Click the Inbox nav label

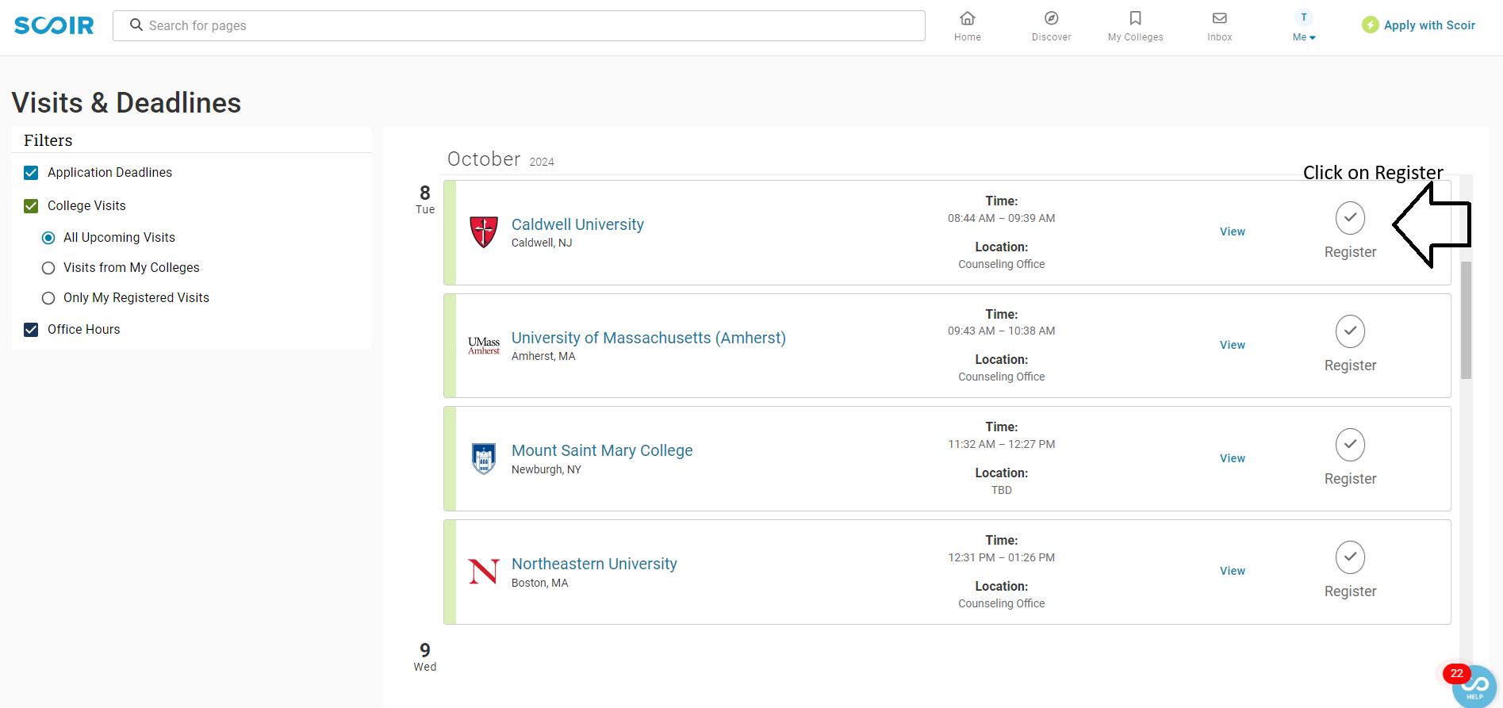[x=1220, y=37]
